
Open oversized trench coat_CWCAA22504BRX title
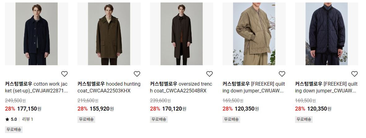point(181,87)
